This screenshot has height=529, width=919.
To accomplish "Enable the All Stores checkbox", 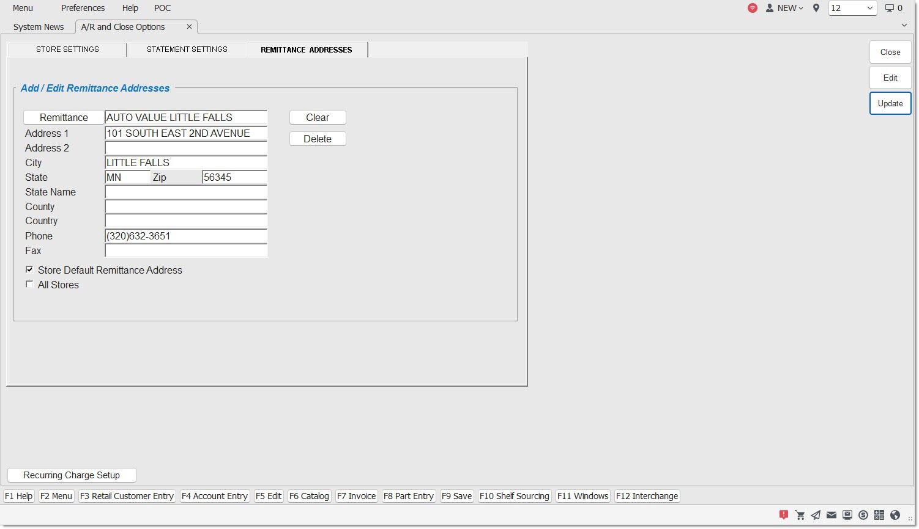I will pos(29,284).
